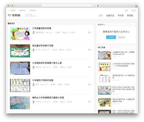Click thumbnail of 数学手抄报怎么画好看 article
Viewport: 144px width, 122px height.
(105, 90)
